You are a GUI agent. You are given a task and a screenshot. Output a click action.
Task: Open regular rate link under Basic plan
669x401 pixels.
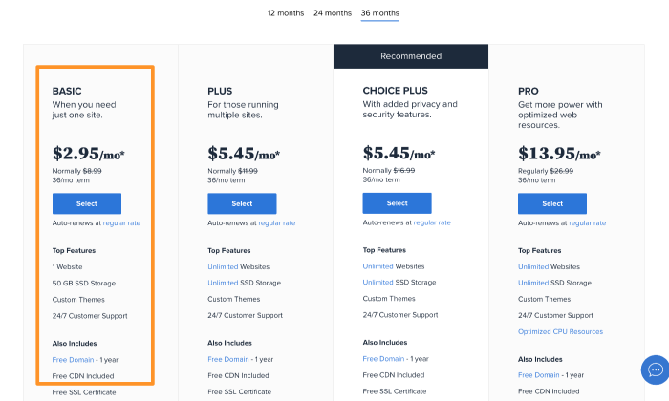(121, 222)
